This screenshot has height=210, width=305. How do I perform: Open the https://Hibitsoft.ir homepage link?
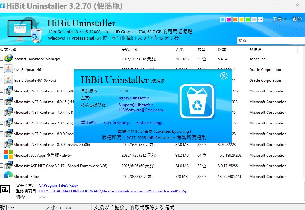(x=134, y=98)
